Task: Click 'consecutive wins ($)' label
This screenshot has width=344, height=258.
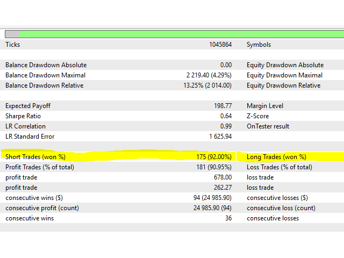Action: click(x=34, y=198)
